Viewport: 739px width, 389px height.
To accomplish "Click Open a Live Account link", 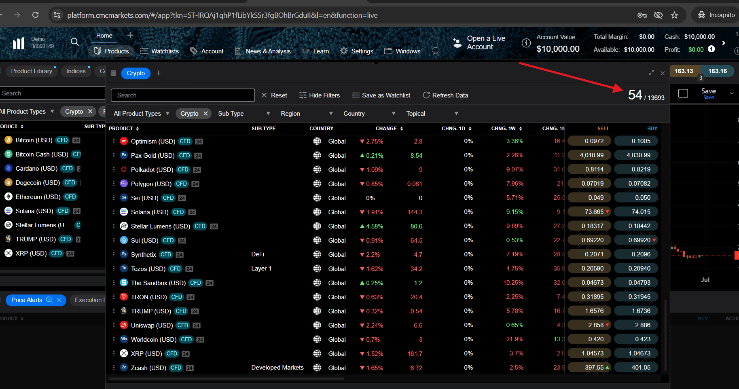I will tap(486, 42).
